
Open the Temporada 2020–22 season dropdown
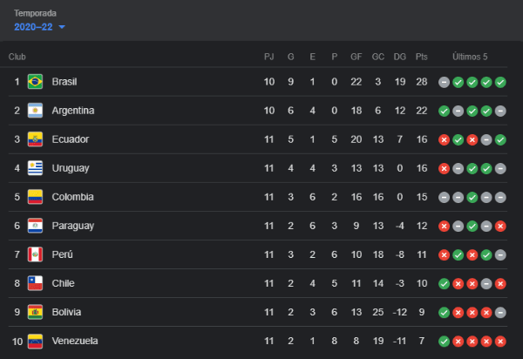point(40,27)
